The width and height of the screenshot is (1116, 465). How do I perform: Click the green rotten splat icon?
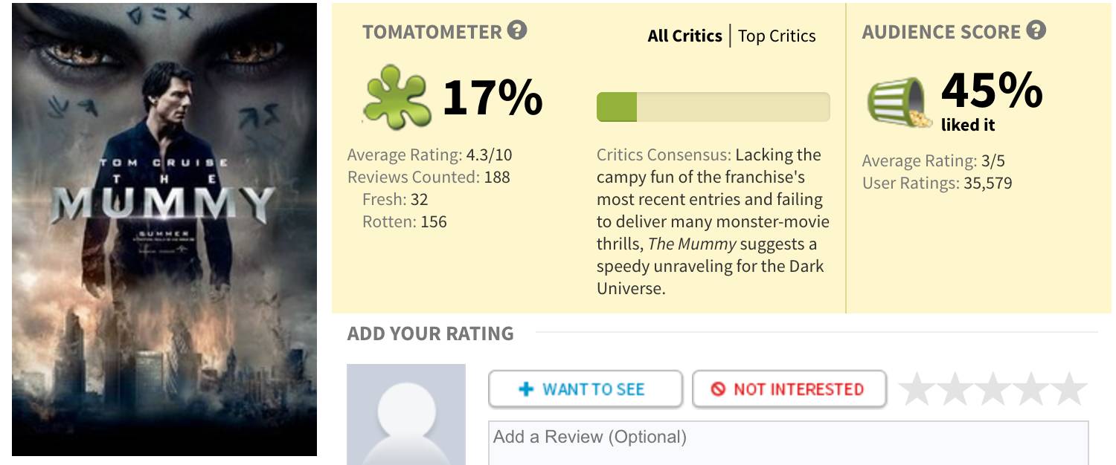point(397,97)
